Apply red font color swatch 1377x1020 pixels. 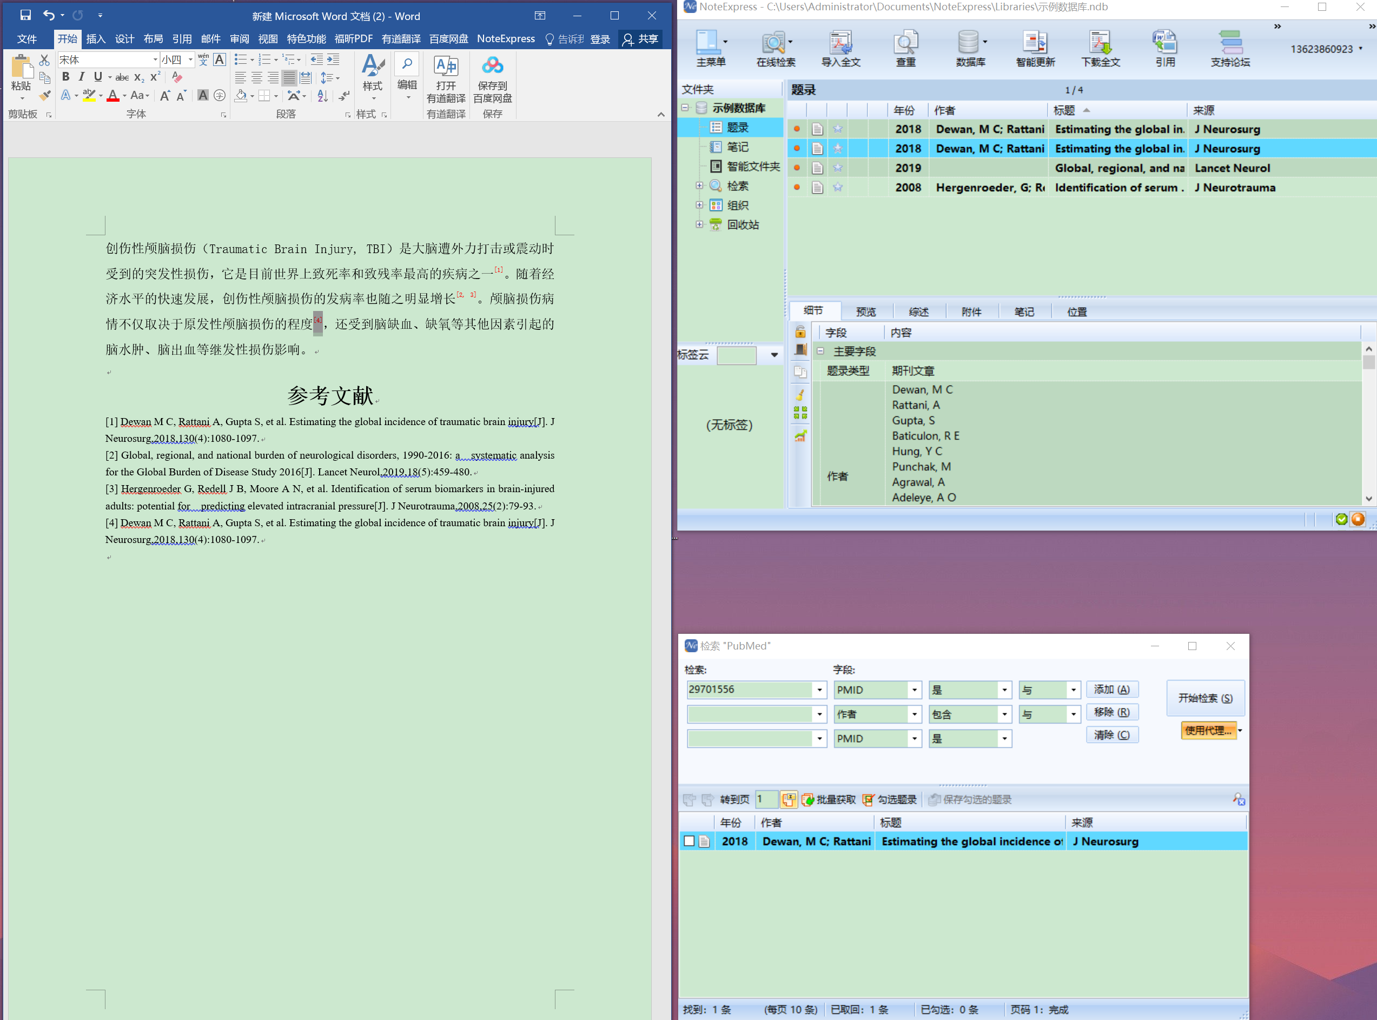[113, 95]
